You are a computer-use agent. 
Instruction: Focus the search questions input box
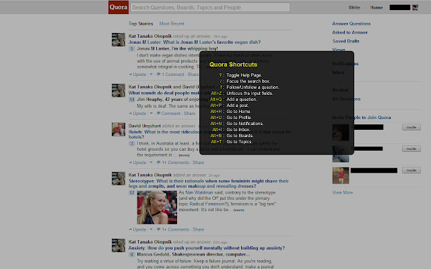tap(210, 7)
